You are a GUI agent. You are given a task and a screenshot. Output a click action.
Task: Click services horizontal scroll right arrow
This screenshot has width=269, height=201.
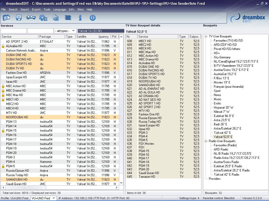(117, 187)
